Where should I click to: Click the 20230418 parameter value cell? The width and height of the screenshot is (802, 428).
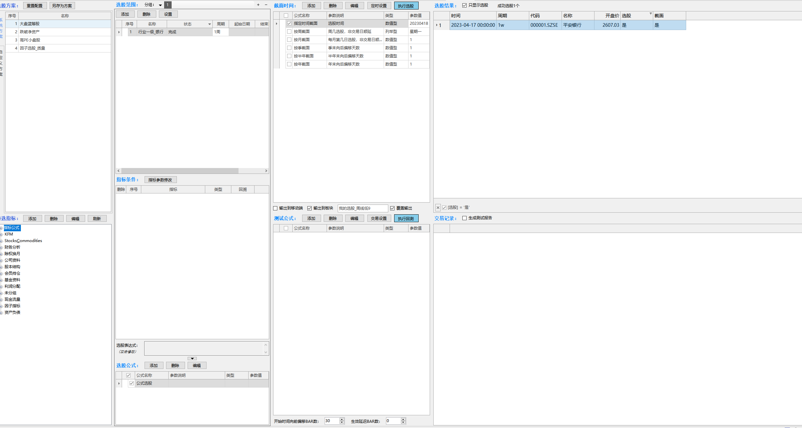pyautogui.click(x=419, y=23)
